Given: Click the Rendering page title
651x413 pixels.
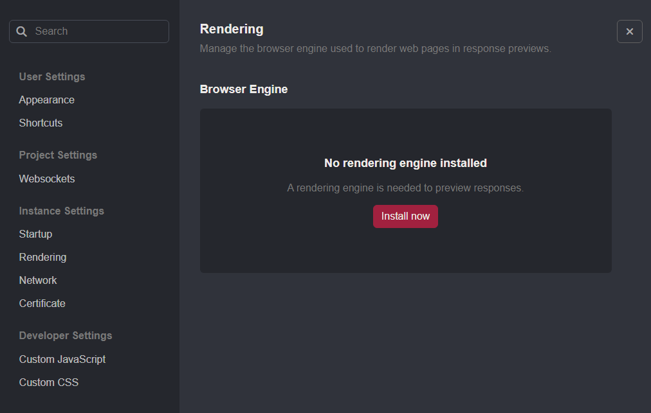Looking at the screenshot, I should click(232, 29).
